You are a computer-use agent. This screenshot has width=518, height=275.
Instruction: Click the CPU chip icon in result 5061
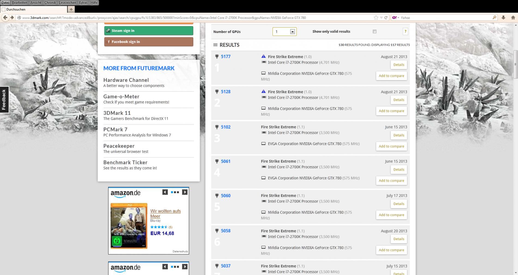pos(264,167)
